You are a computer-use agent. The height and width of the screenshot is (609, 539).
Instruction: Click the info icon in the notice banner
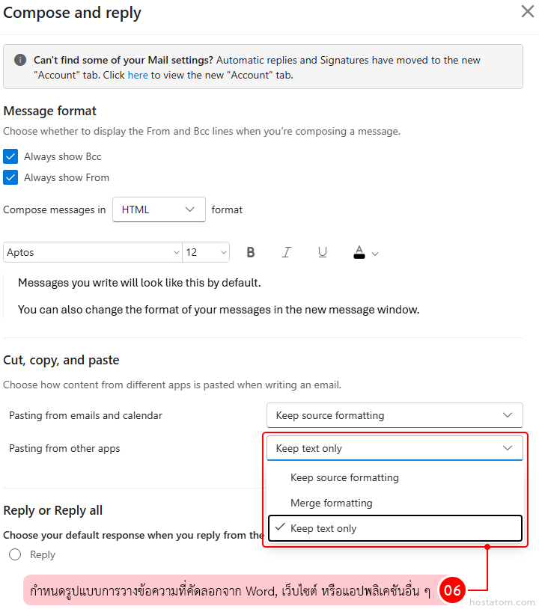tap(19, 59)
